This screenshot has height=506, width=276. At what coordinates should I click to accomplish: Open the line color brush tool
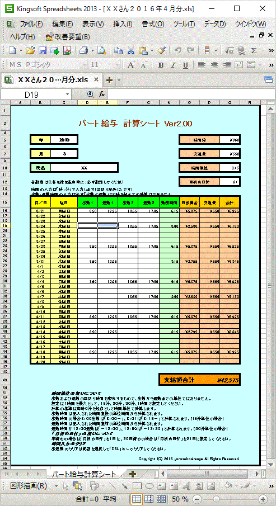[245, 486]
